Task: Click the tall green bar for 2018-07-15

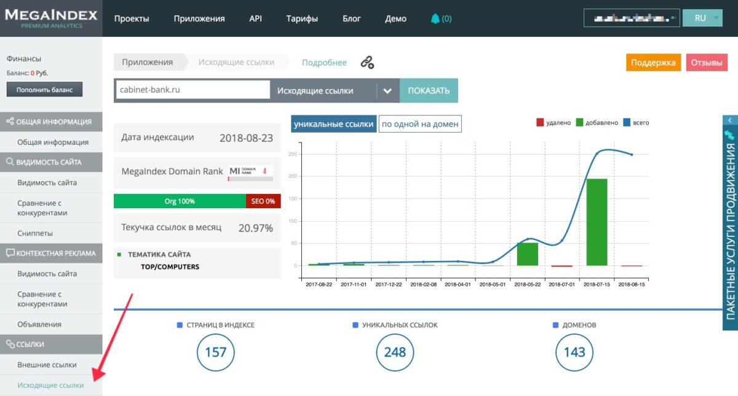Action: point(597,222)
